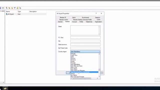Switch to the Member Of tab
Image resolution: width=160 pixels, height=90 pixels.
click(63, 17)
